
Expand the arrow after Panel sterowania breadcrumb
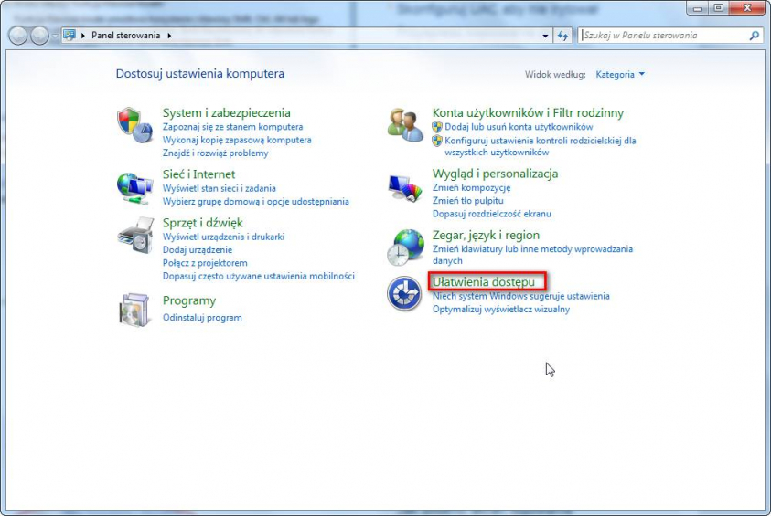(169, 36)
